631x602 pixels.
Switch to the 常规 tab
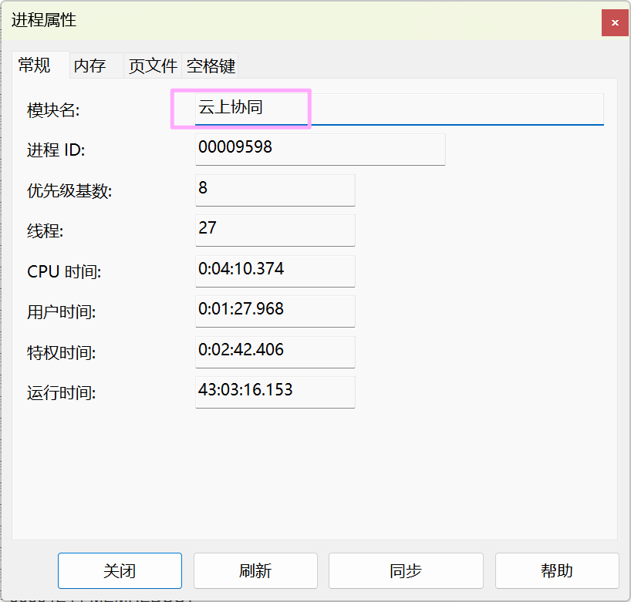(35, 66)
